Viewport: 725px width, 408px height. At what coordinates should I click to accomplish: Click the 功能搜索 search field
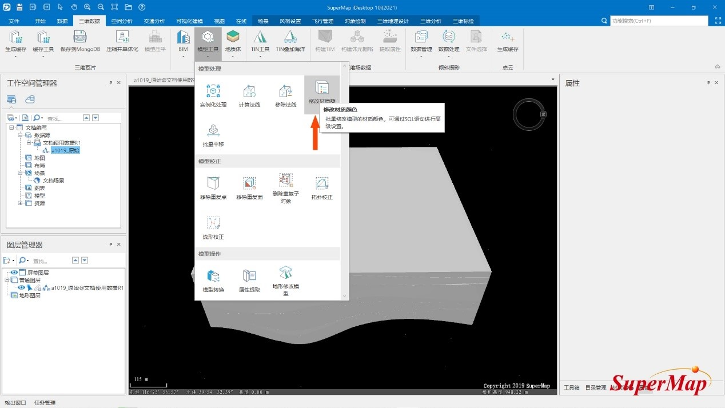pos(658,21)
